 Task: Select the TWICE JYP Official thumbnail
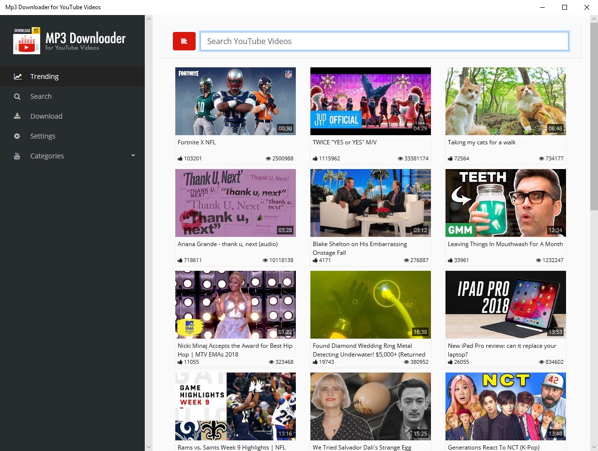[x=370, y=101]
